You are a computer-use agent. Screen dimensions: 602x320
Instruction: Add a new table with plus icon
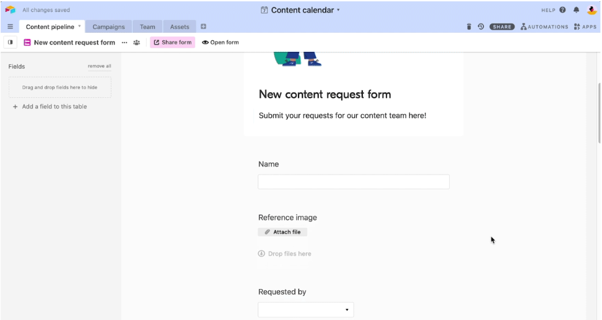click(x=203, y=27)
